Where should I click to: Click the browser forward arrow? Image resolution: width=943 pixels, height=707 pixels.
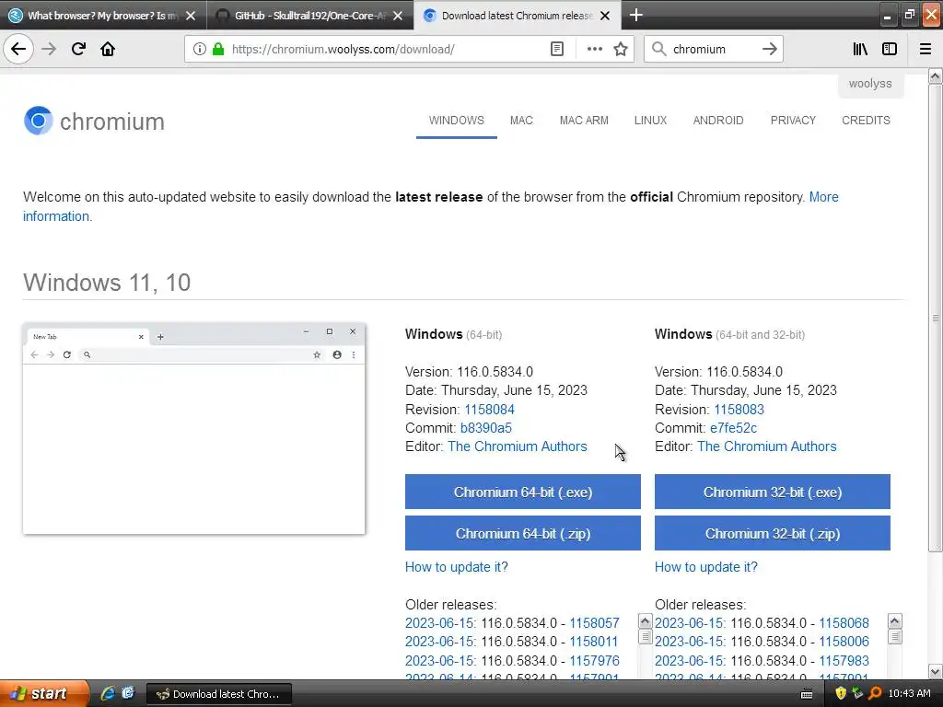(x=49, y=49)
